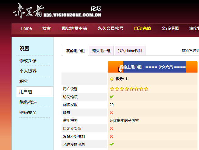Click the 使用搜索 row label
199x150 pixels.
(70, 120)
